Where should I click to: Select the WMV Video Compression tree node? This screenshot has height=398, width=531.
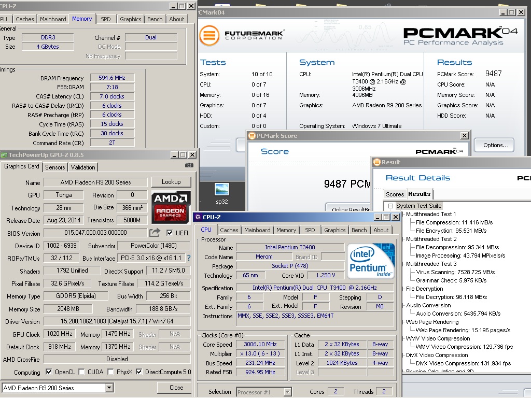(x=438, y=338)
